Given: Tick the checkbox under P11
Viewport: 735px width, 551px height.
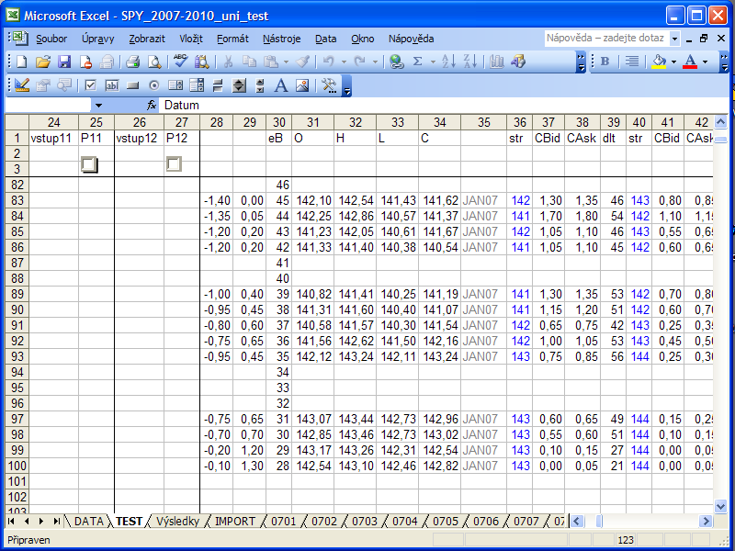Looking at the screenshot, I should (x=89, y=164).
